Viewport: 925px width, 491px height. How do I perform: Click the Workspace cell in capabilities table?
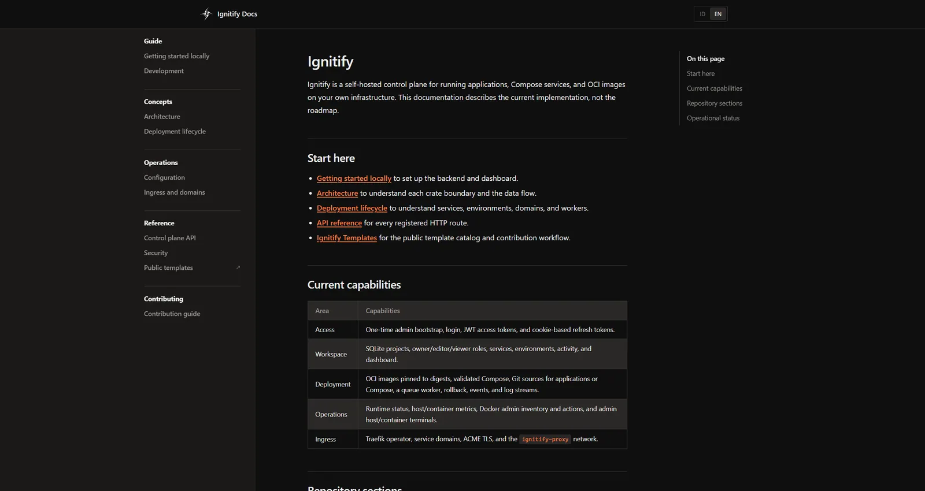(x=333, y=354)
